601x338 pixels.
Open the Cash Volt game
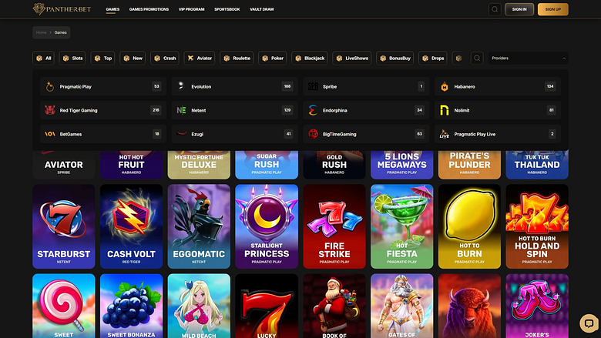click(x=131, y=226)
